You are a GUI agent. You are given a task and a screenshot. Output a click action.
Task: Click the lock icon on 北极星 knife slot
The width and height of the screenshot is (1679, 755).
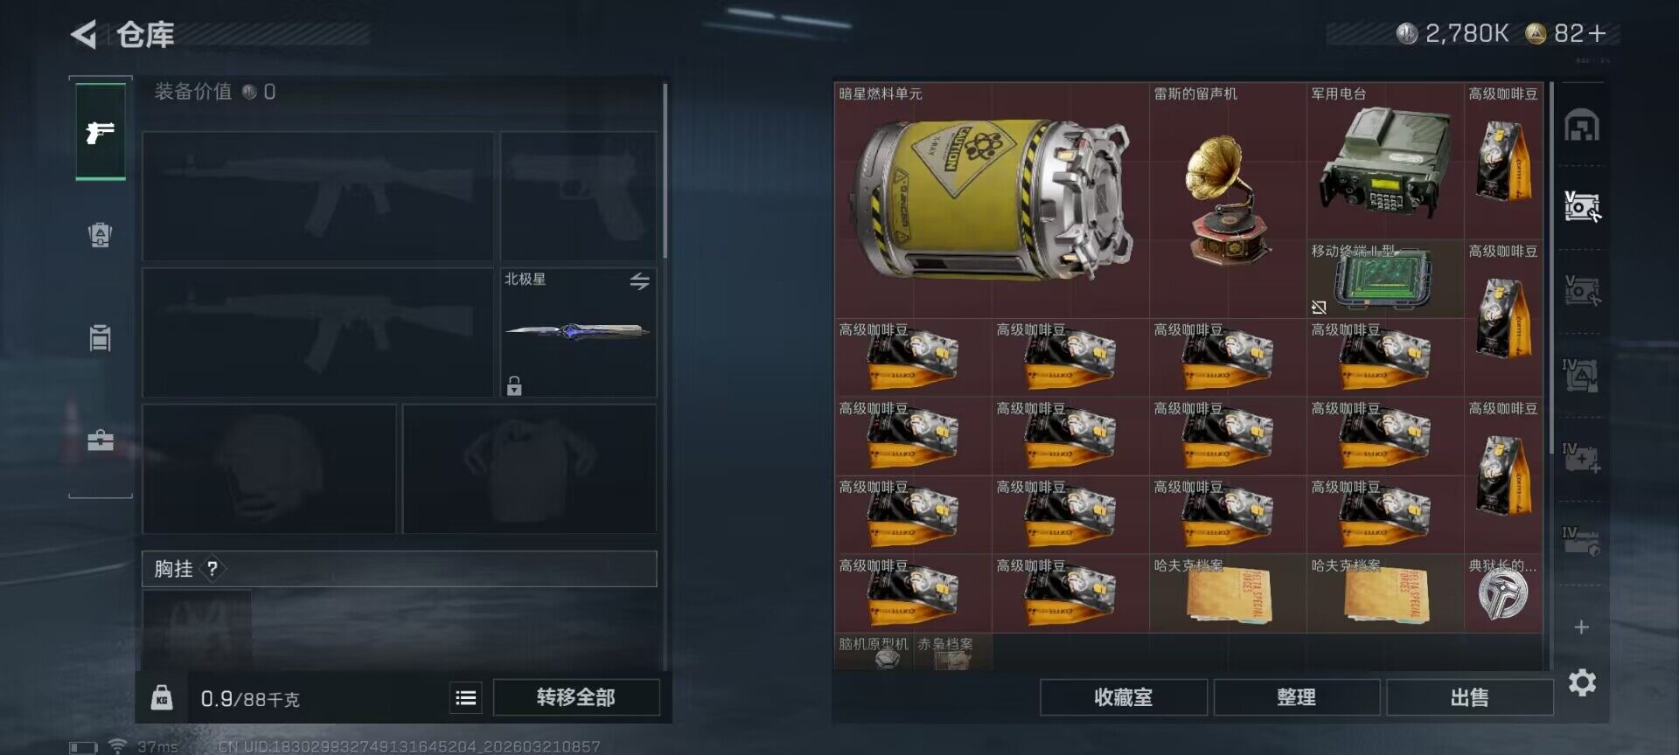point(514,385)
